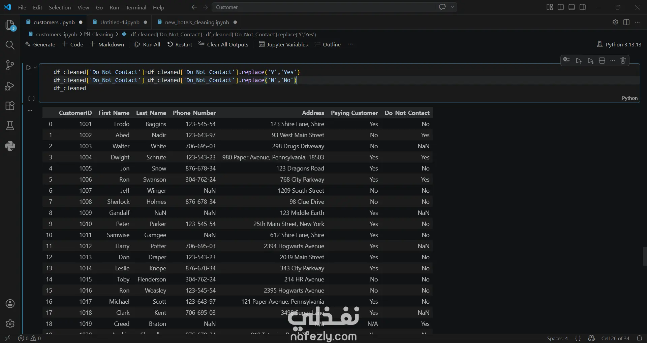The height and width of the screenshot is (343, 647).
Task: Split the cell from cell toolbar
Action: [x=602, y=61]
